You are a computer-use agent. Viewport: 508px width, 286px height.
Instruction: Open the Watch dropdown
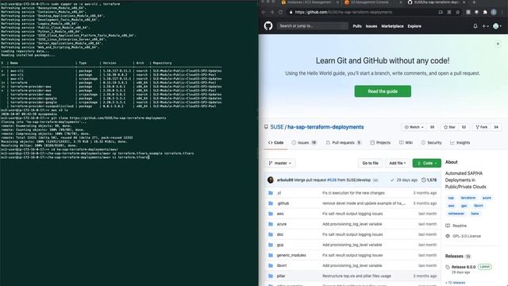(414, 127)
